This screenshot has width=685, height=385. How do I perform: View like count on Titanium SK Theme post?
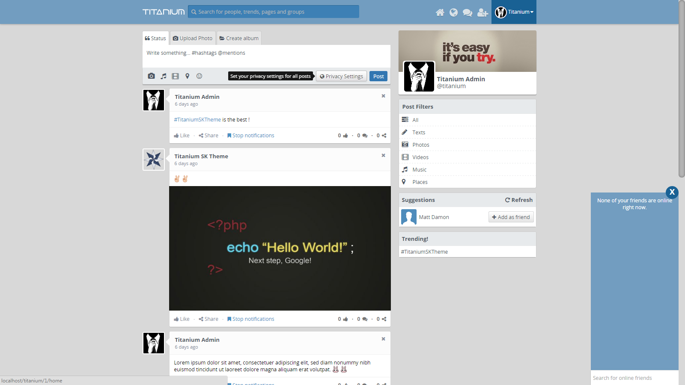click(x=343, y=319)
